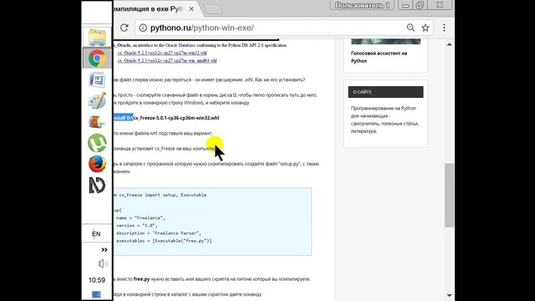Click the Программирование на Python sidebar description
535x301 pixels.
385,120
